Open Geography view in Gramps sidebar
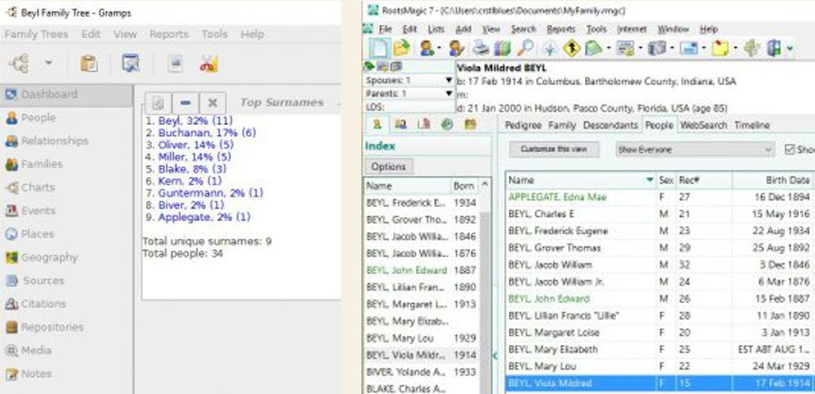Viewport: 815px width, 394px height. point(67,257)
